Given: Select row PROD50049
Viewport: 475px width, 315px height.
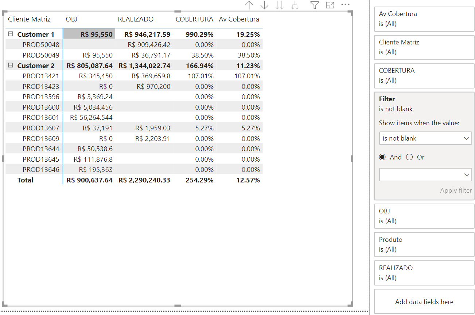Looking at the screenshot, I should [134, 55].
